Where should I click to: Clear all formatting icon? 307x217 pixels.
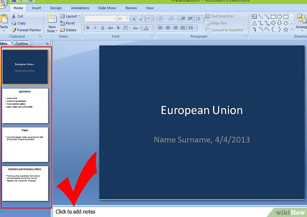[x=150, y=19]
